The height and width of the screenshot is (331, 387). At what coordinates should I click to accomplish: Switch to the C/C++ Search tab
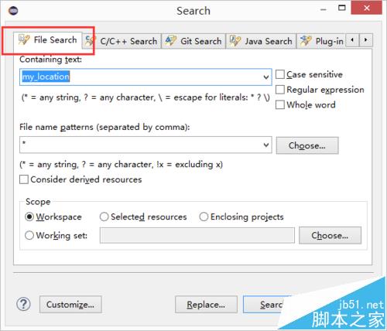click(122, 41)
